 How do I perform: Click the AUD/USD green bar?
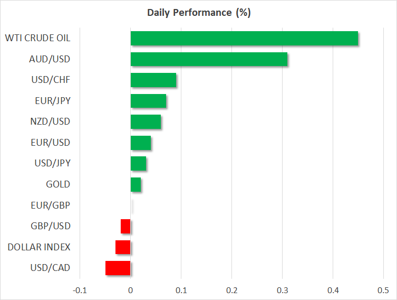pyautogui.click(x=209, y=59)
